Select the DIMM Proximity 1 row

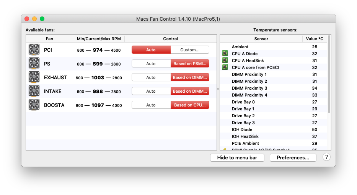(x=274, y=74)
